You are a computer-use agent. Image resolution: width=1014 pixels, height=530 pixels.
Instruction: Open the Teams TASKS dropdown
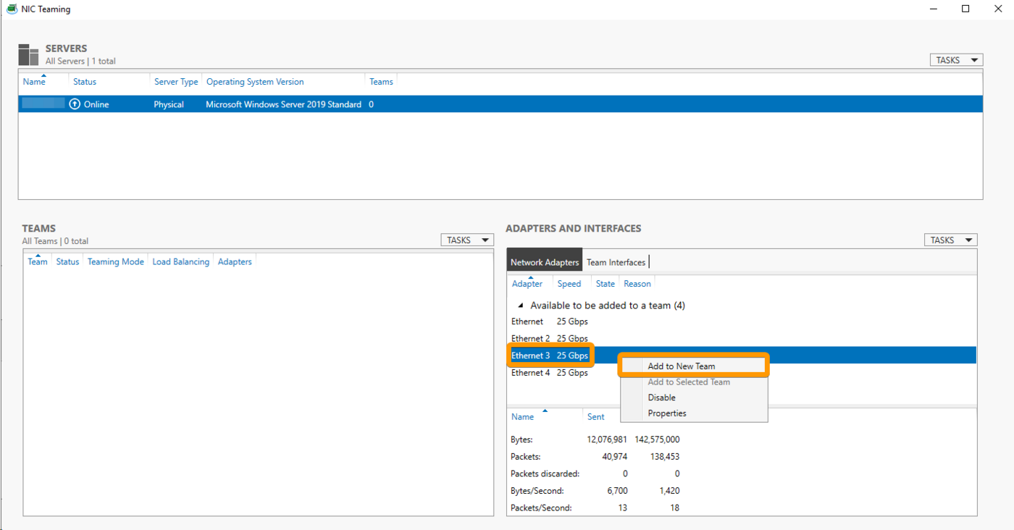pos(467,240)
